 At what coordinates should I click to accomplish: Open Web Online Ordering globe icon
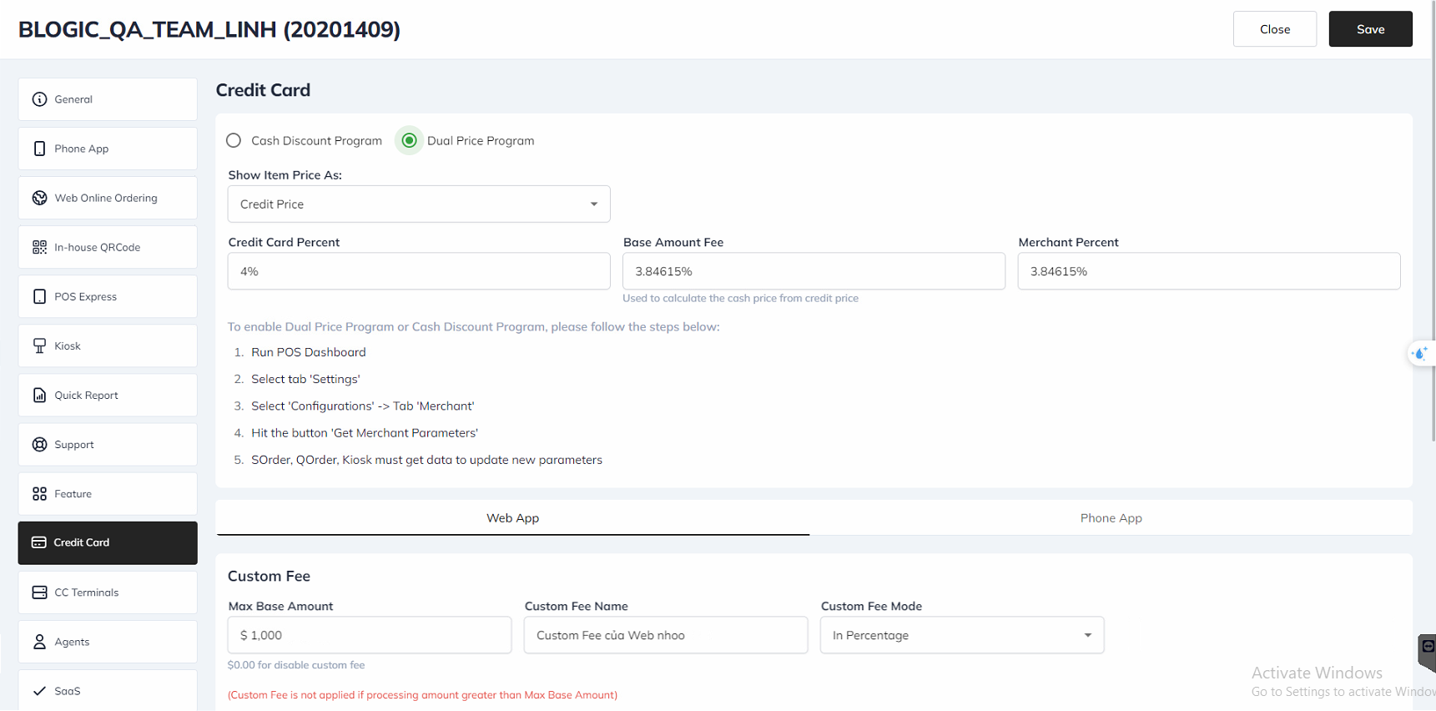(39, 198)
